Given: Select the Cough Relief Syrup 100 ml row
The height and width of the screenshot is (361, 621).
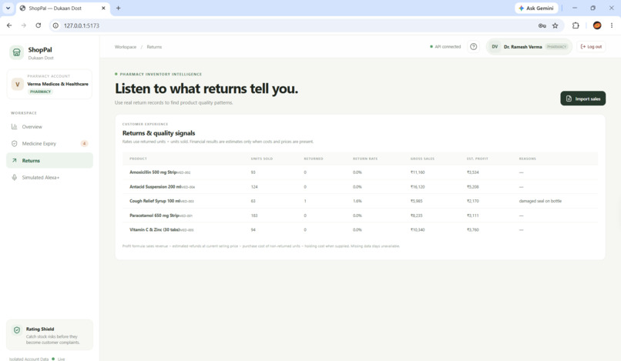Looking at the screenshot, I should [360, 201].
